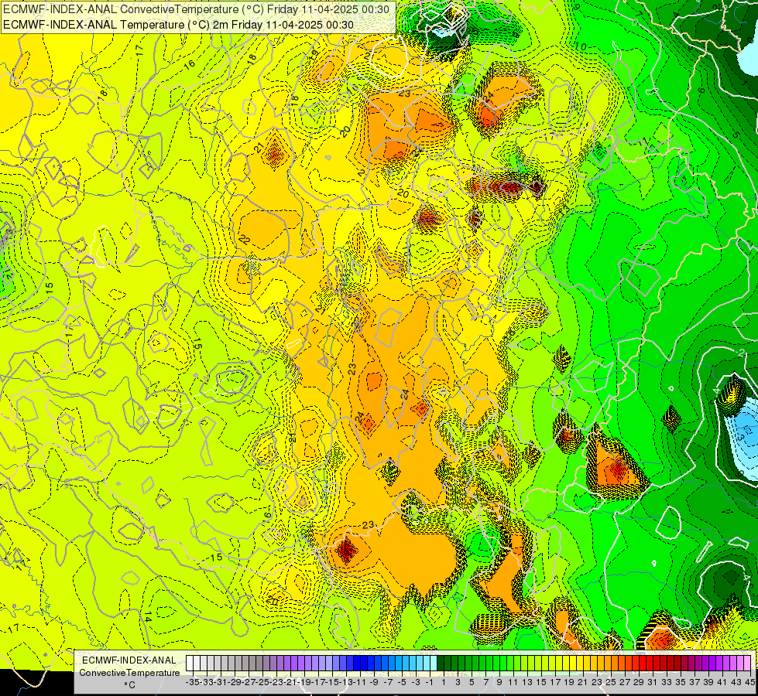Click the -25 legend scale value

coord(262,682)
